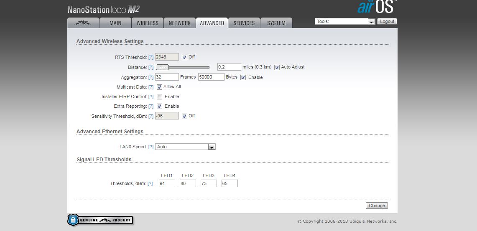Click the NanoStation loco M2 logo

(x=103, y=10)
